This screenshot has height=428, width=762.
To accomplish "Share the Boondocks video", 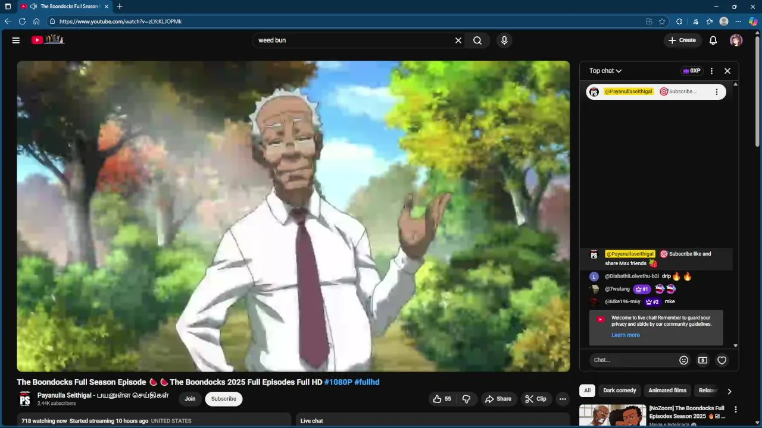I will tap(498, 399).
